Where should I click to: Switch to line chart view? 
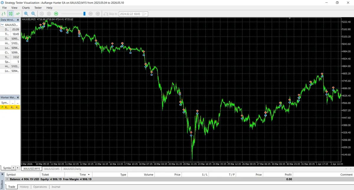18,14
